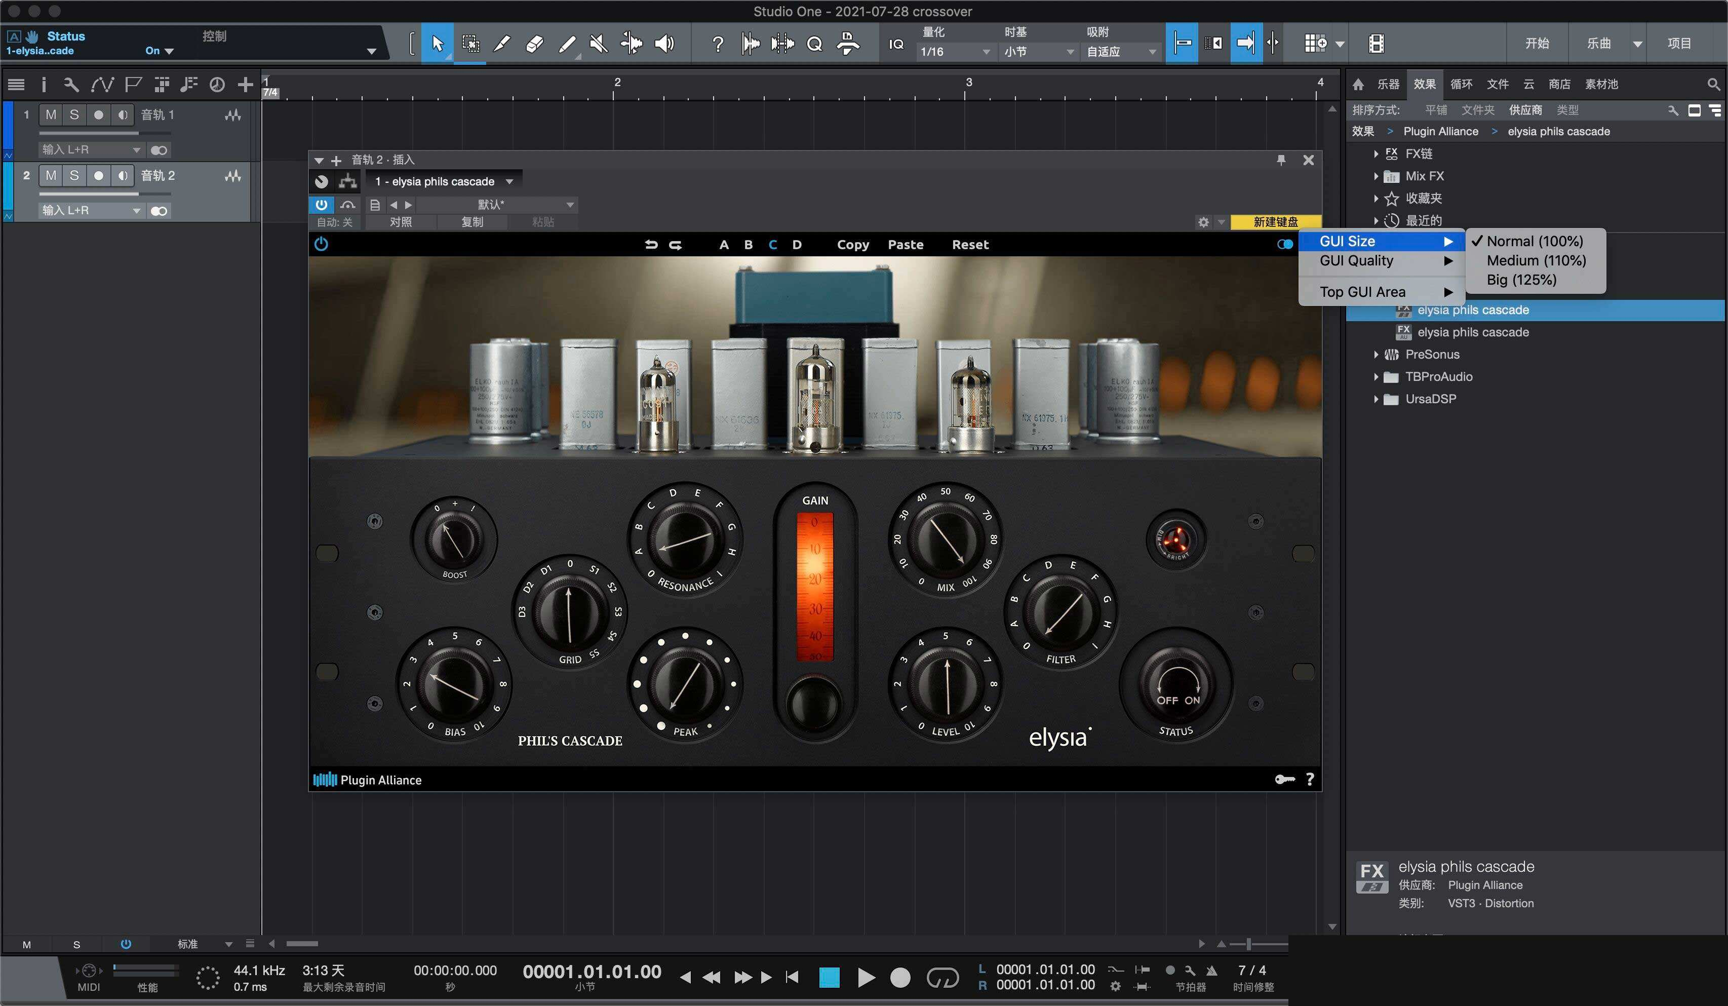The height and width of the screenshot is (1006, 1728).
Task: Click the Plugin Alliance key license icon
Action: [x=1284, y=779]
